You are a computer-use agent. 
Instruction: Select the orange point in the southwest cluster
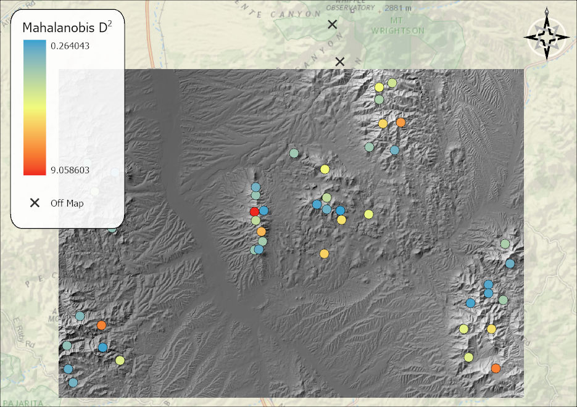pyautogui.click(x=102, y=325)
